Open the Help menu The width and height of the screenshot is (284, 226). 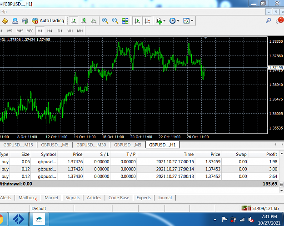pos(3,12)
